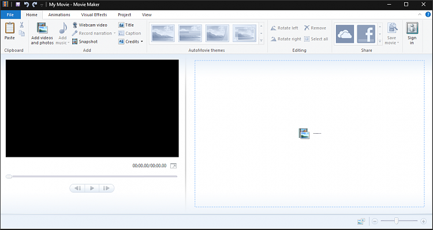Screen dimensions: 433x230
Task: Click the full screen preview icon
Action: pos(173,166)
